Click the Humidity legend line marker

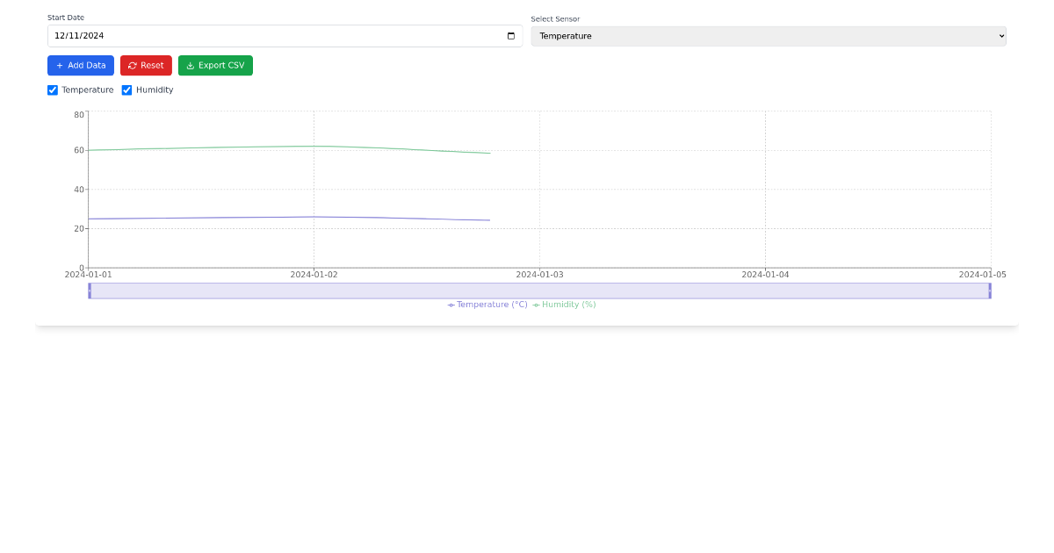point(536,305)
